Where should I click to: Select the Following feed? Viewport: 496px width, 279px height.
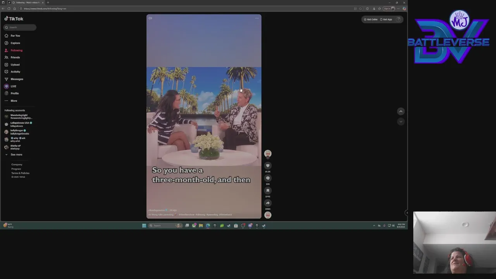coord(14,50)
